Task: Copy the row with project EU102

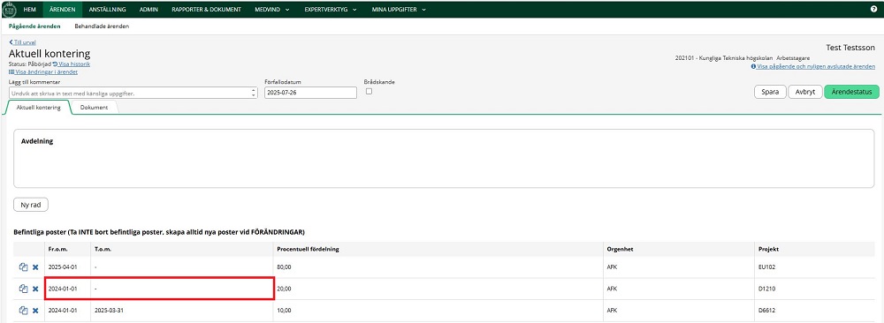Action: coord(23,267)
